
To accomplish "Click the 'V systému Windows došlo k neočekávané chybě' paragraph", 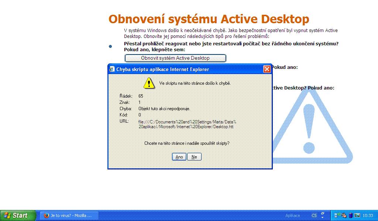I will tap(231, 34).
